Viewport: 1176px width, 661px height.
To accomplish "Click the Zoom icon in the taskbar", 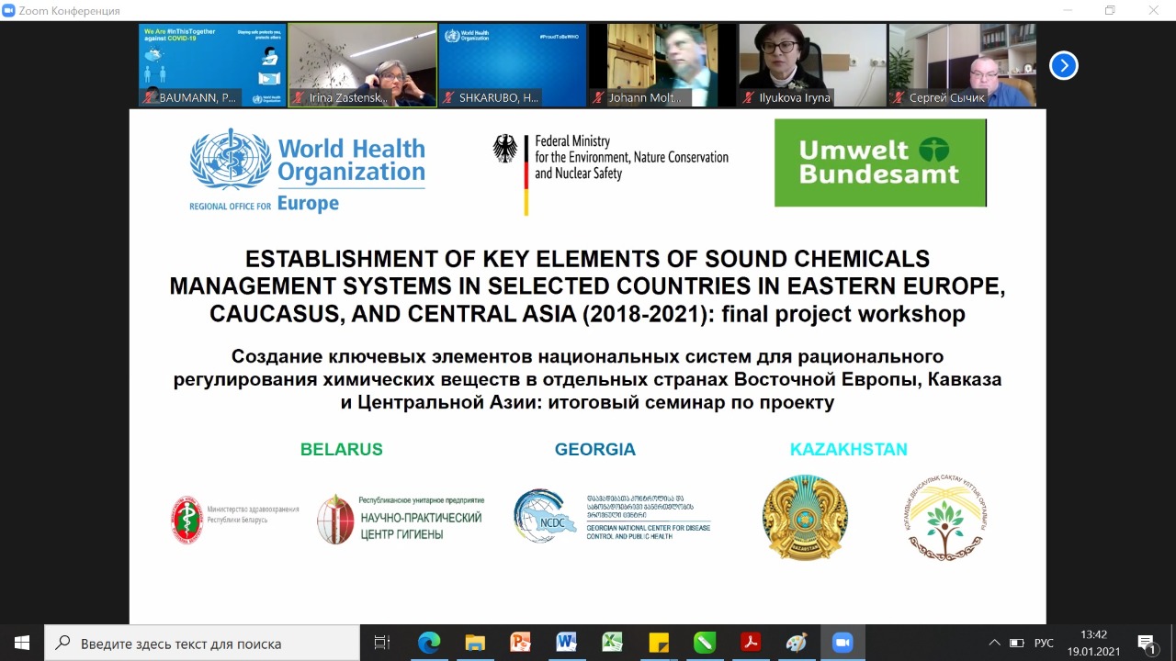I will (x=842, y=643).
